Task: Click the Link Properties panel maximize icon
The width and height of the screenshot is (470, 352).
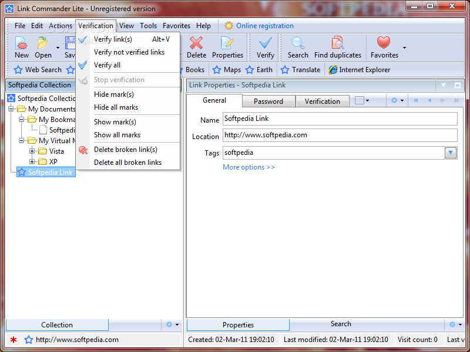Action: click(x=458, y=85)
